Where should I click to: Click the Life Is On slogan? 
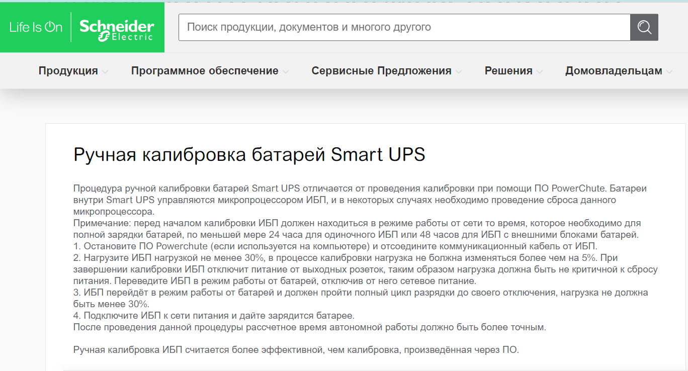coord(36,27)
